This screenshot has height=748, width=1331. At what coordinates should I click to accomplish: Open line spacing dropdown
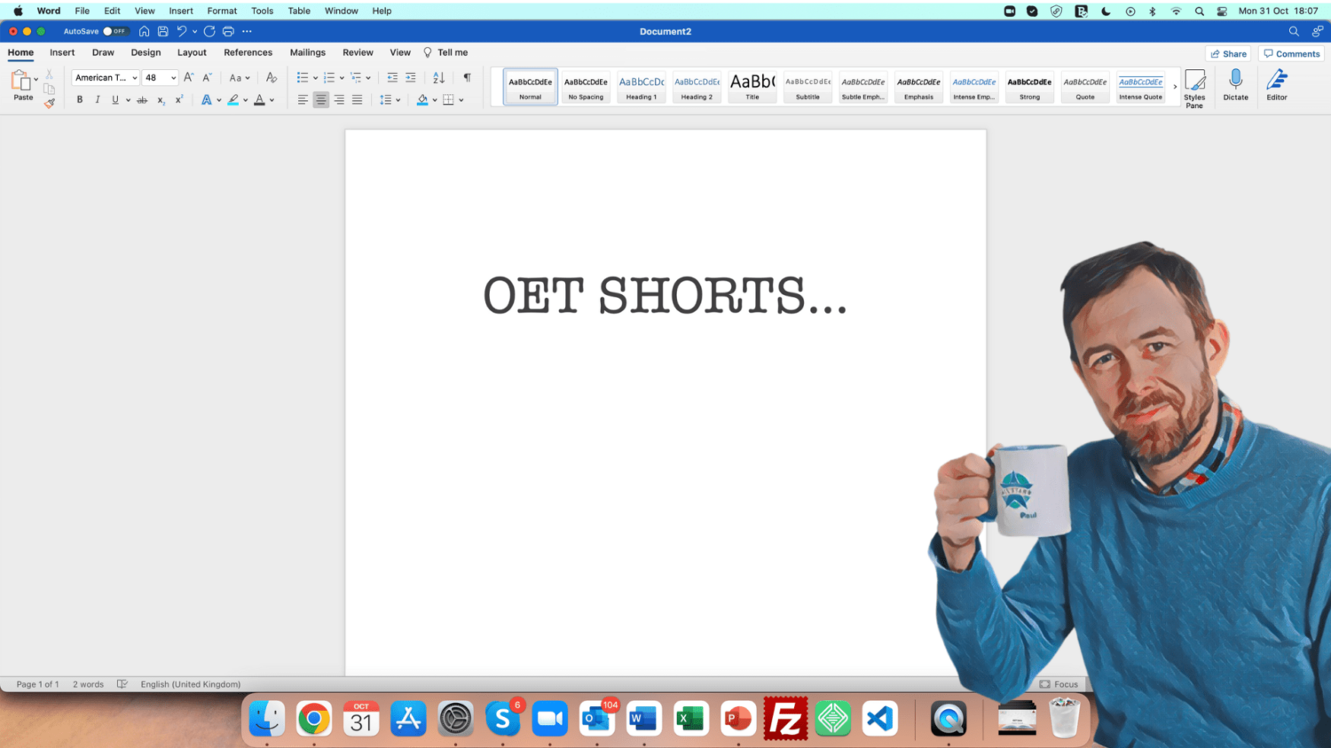[x=390, y=100]
